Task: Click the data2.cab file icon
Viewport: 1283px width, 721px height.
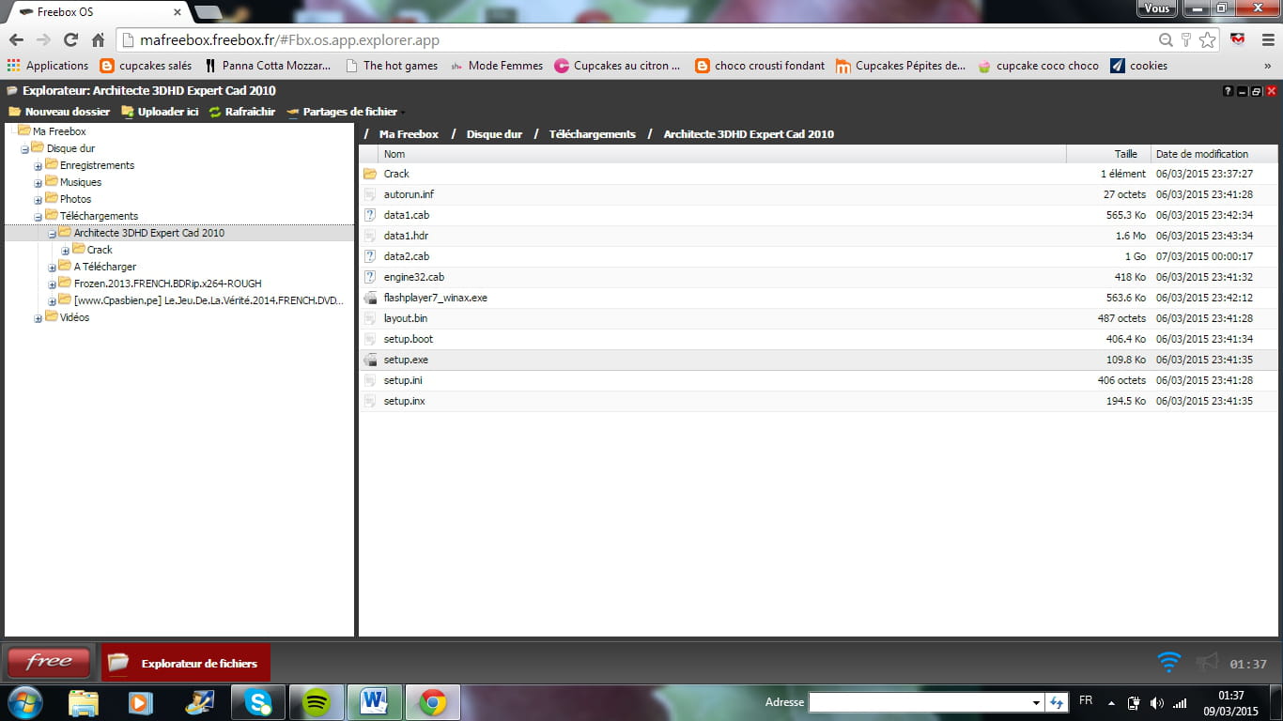Action: pyautogui.click(x=370, y=256)
